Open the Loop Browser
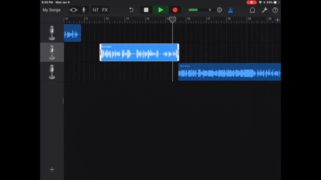The width and height of the screenshot is (321, 180). (252, 10)
